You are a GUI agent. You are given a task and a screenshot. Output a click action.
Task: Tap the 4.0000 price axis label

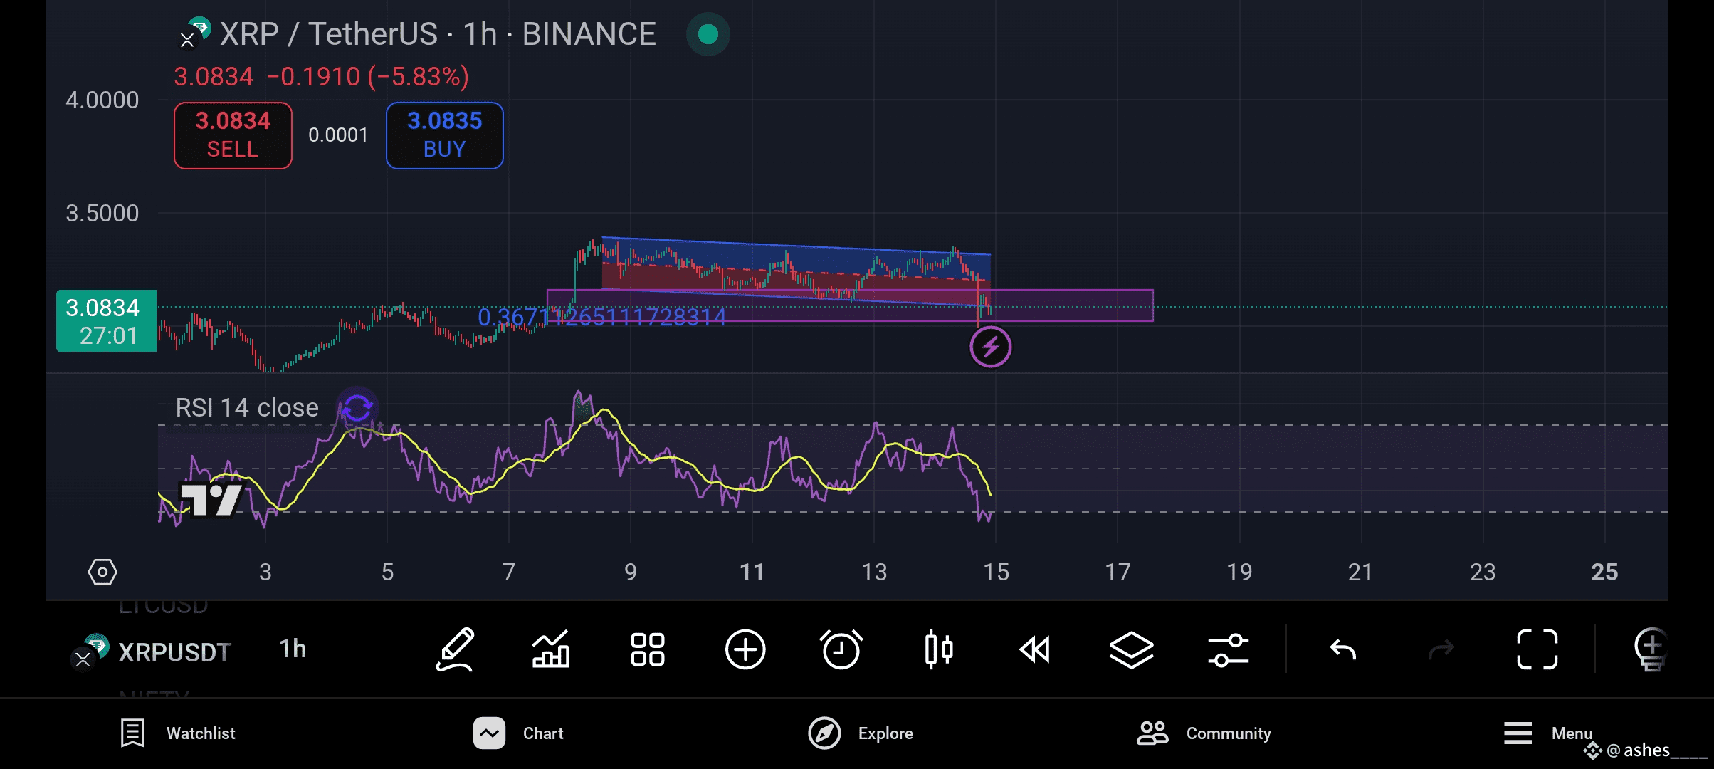point(102,100)
